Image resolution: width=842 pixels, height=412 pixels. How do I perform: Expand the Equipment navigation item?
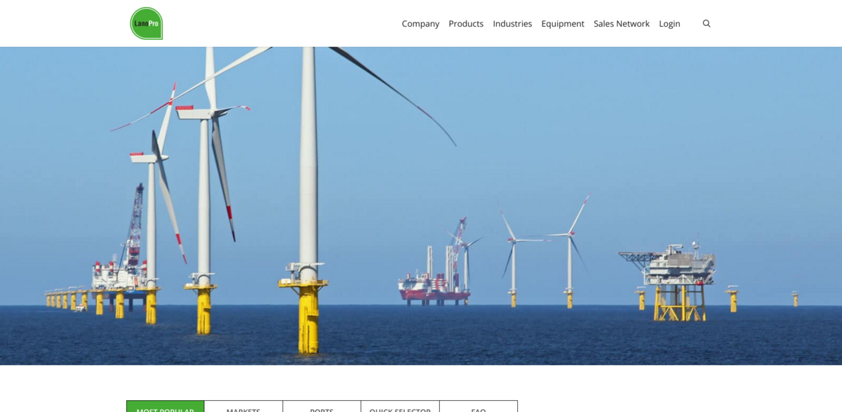click(x=563, y=23)
